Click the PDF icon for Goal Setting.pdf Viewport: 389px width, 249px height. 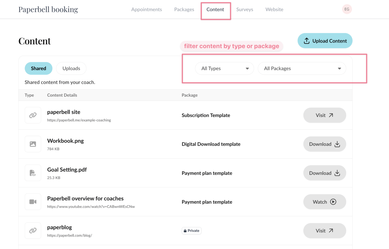tap(33, 173)
